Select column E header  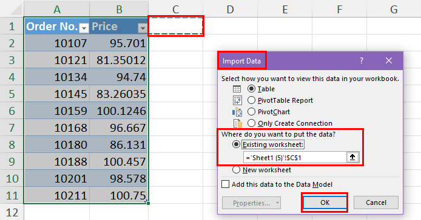click(285, 9)
